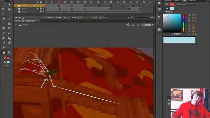Switch to the Library tab
The width and height of the screenshot is (210, 118).
pos(177,1)
